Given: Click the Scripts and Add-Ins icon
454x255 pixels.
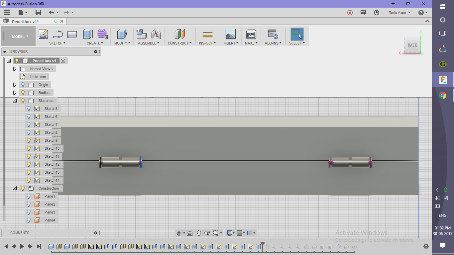Looking at the screenshot, I should pos(273,34).
